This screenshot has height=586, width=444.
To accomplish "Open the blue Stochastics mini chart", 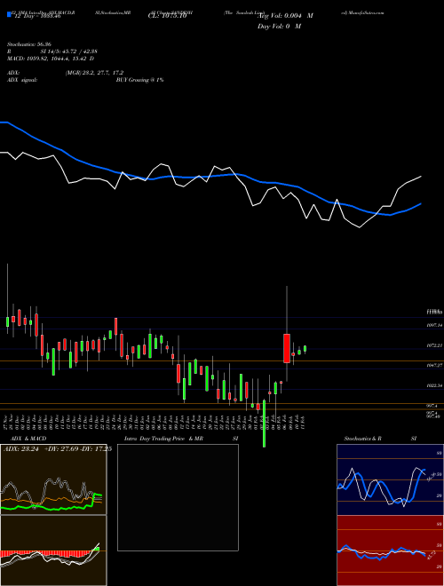I will click(x=390, y=479).
